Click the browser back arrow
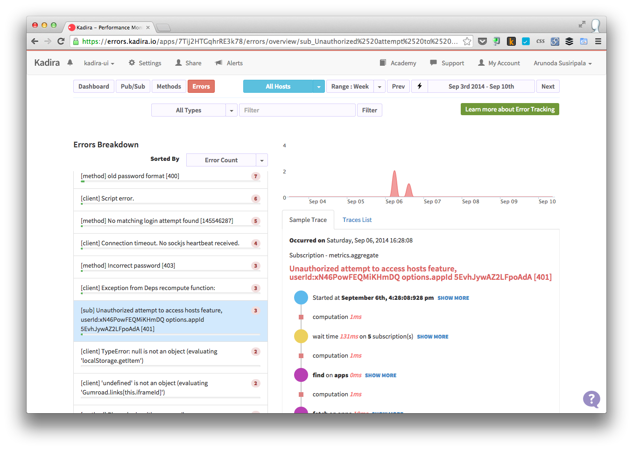The width and height of the screenshot is (633, 450). 35,41
